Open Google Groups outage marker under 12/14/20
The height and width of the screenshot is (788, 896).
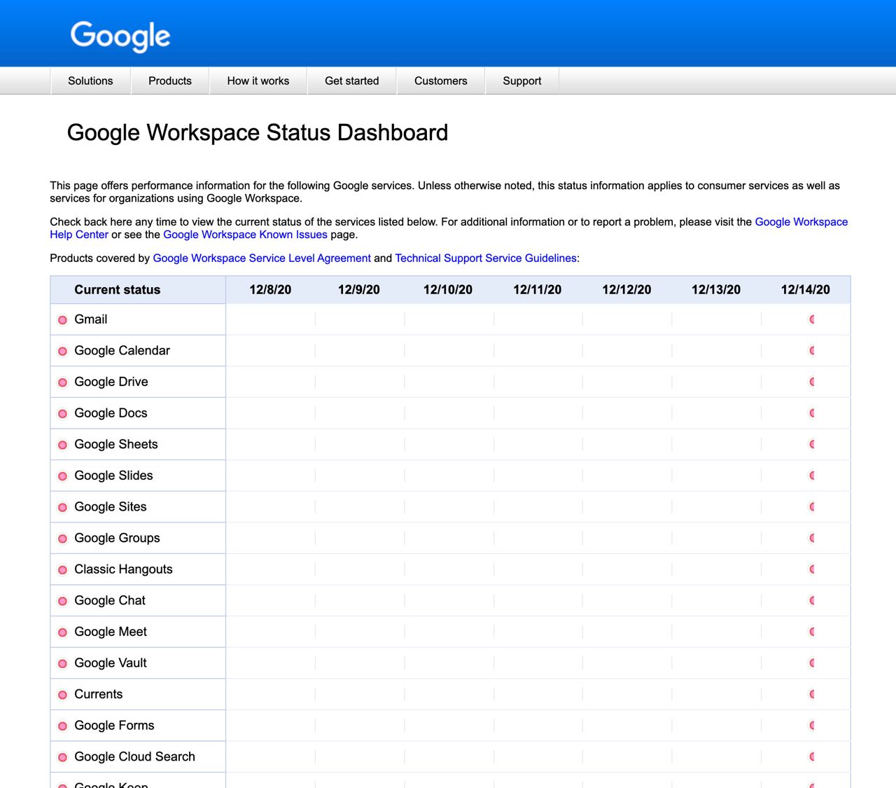click(812, 538)
